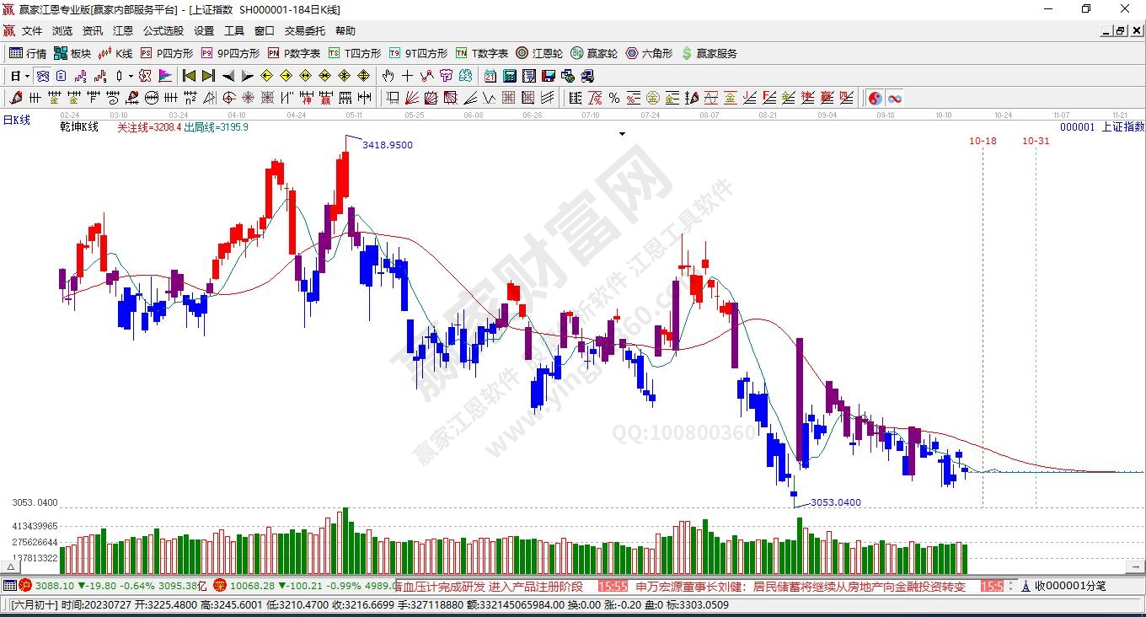Viewport: 1146px width, 617px height.
Task: Toggle the 乾坤K线 indicator label
Action: (79, 127)
